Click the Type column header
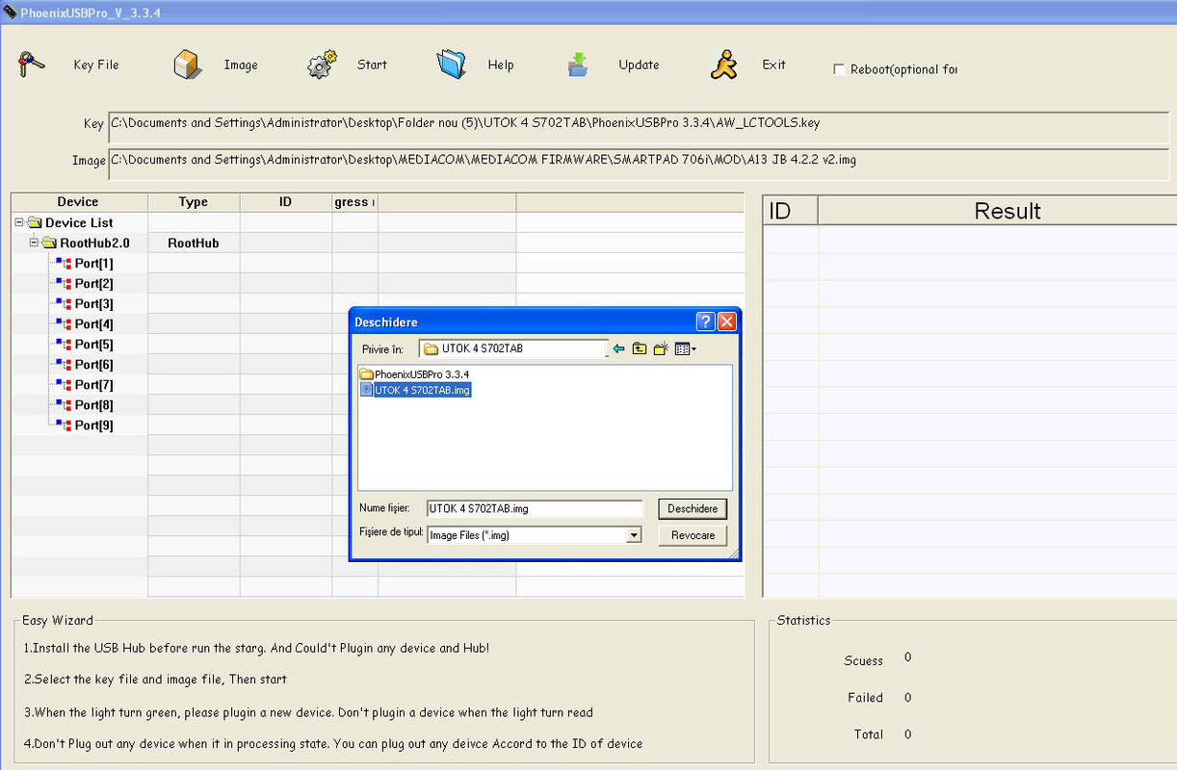Image resolution: width=1177 pixels, height=770 pixels. pyautogui.click(x=194, y=202)
